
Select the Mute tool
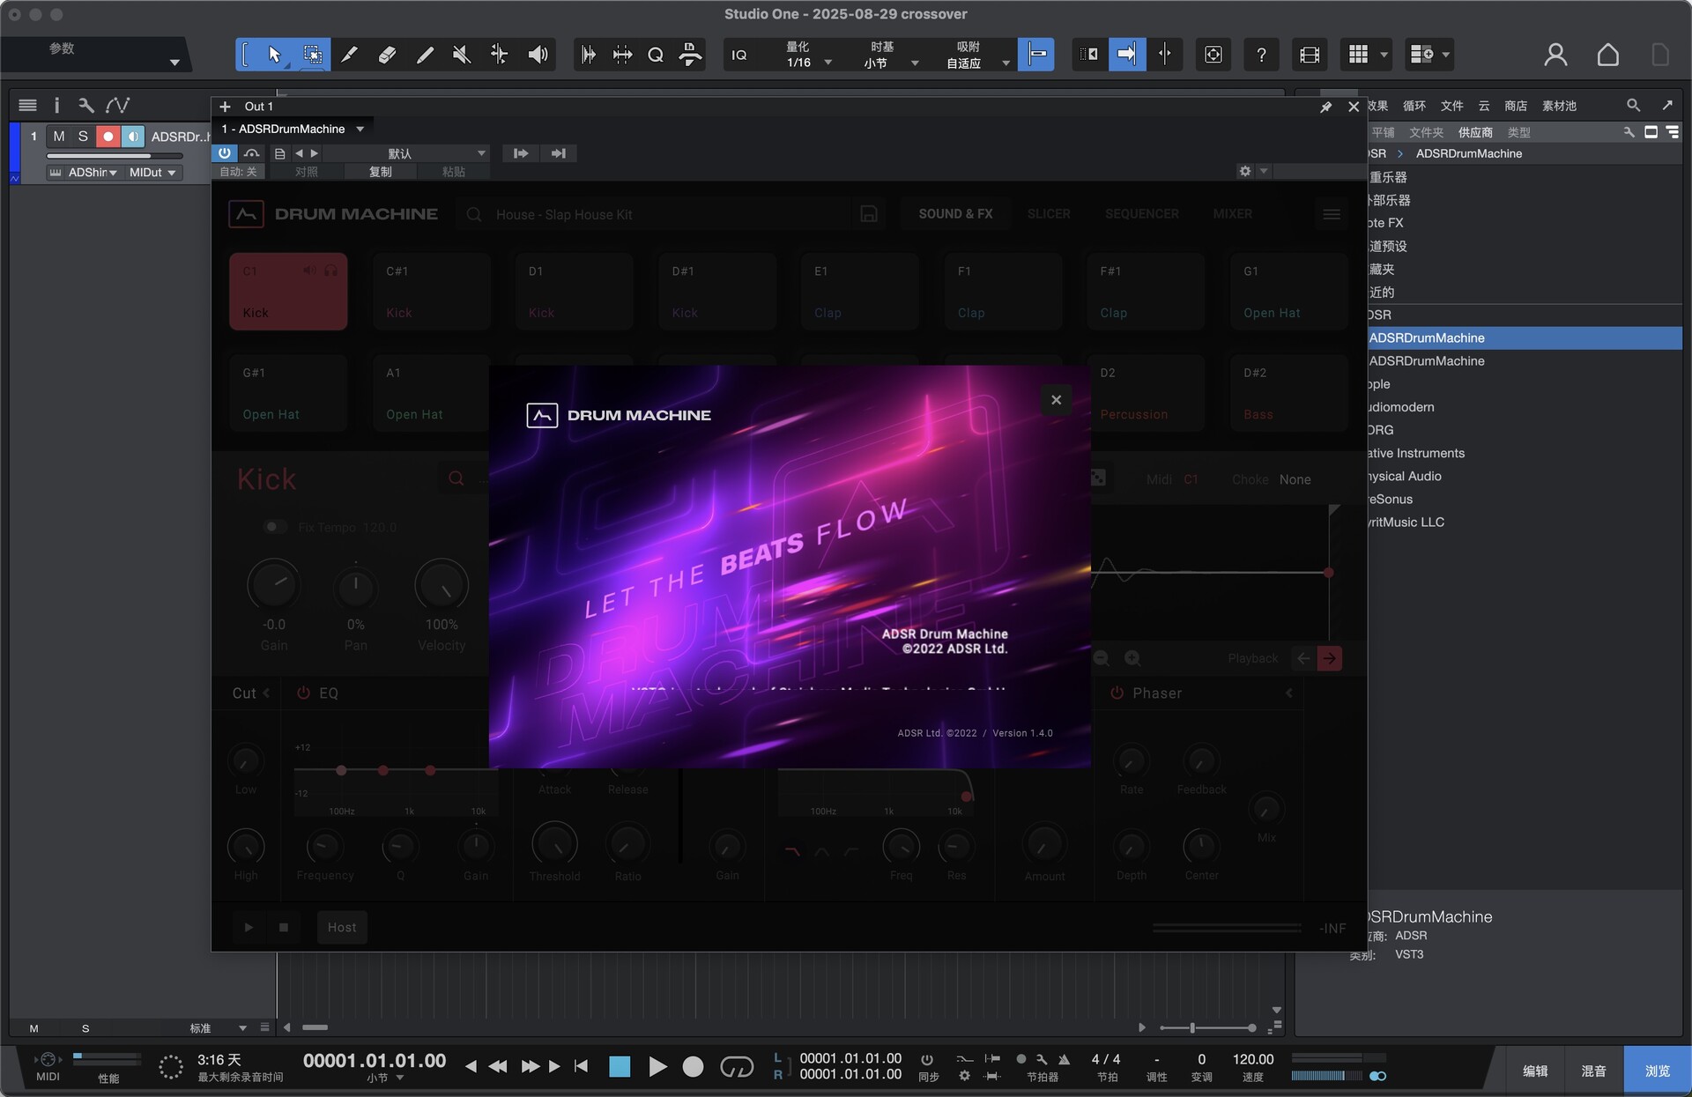point(462,55)
